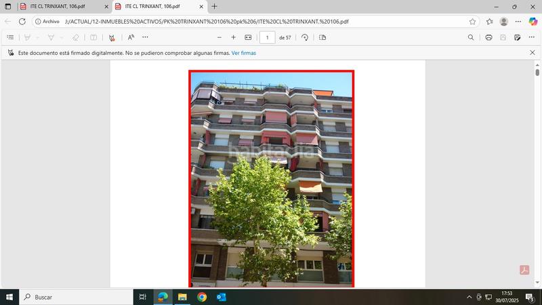The width and height of the screenshot is (542, 305).
Task: Open Outlook from taskbar
Action: [x=222, y=297]
